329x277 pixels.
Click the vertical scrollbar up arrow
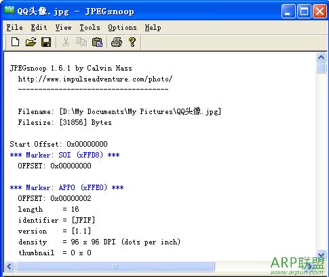pyautogui.click(x=321, y=58)
